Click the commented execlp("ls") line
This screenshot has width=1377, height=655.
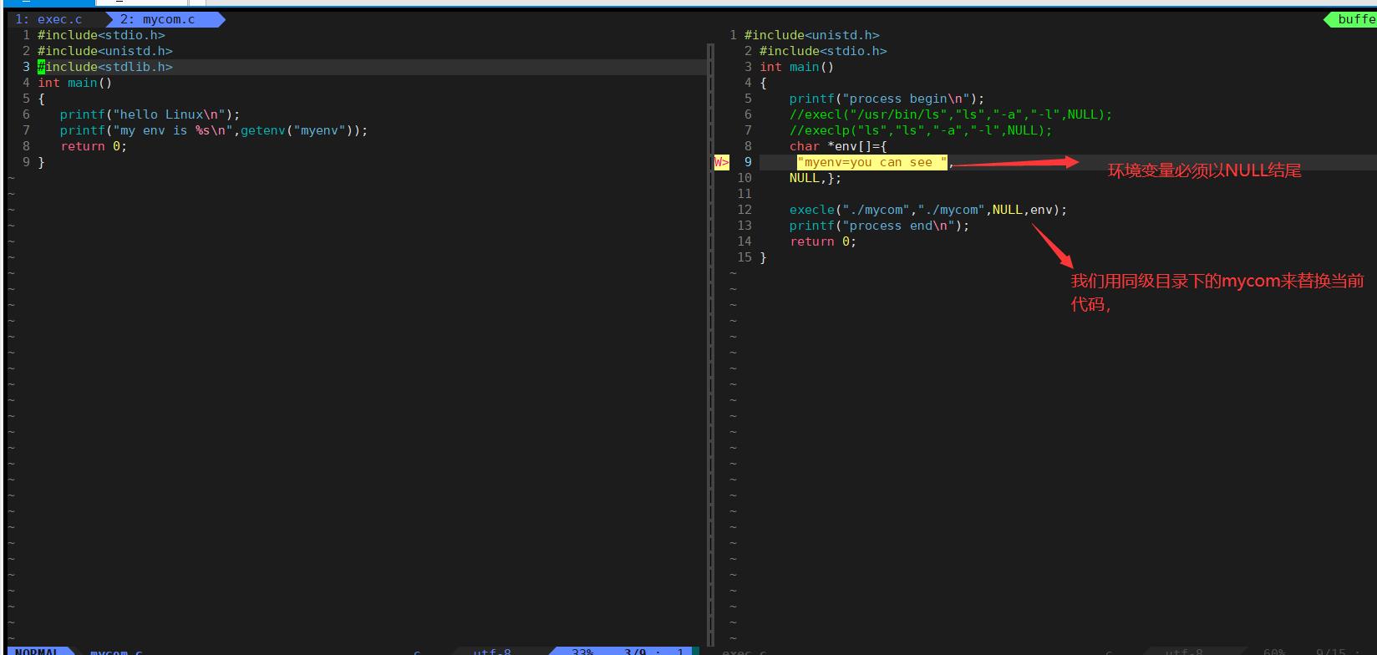pos(921,130)
